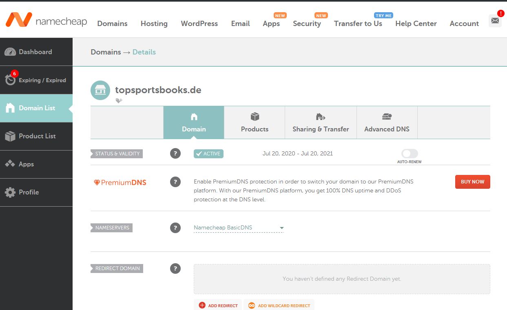
Task: Click the Redirect Domain label
Action: 117,269
